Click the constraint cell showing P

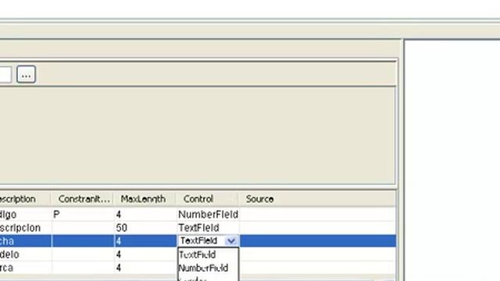[83, 215]
